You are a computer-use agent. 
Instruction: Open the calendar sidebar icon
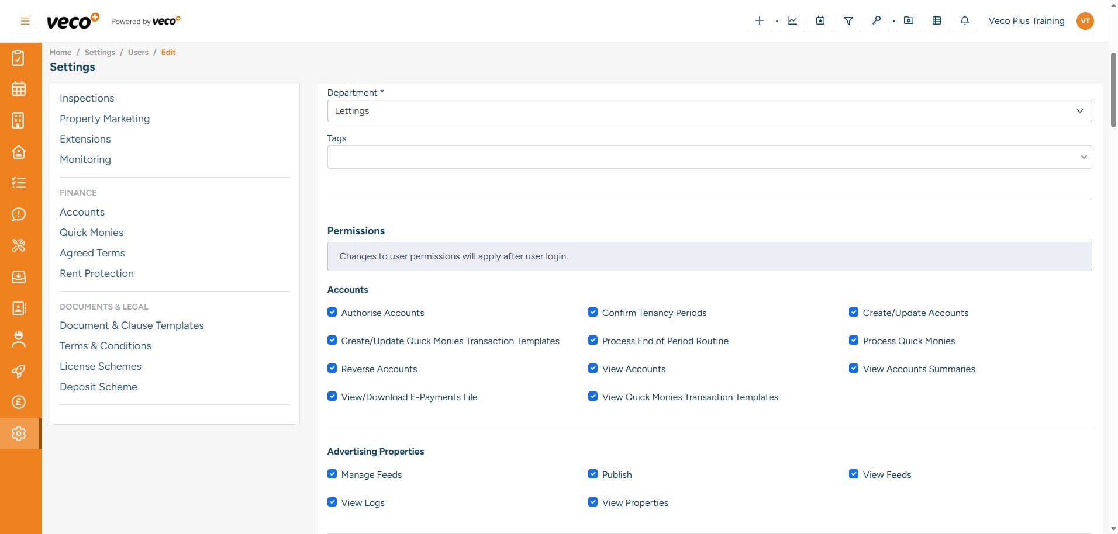click(x=19, y=89)
